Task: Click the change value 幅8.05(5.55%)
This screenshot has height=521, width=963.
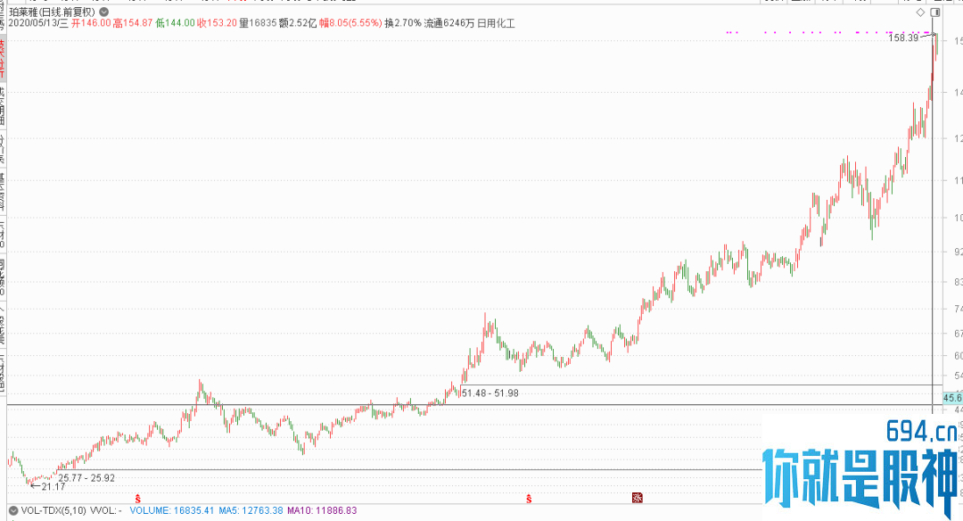Action: point(350,23)
